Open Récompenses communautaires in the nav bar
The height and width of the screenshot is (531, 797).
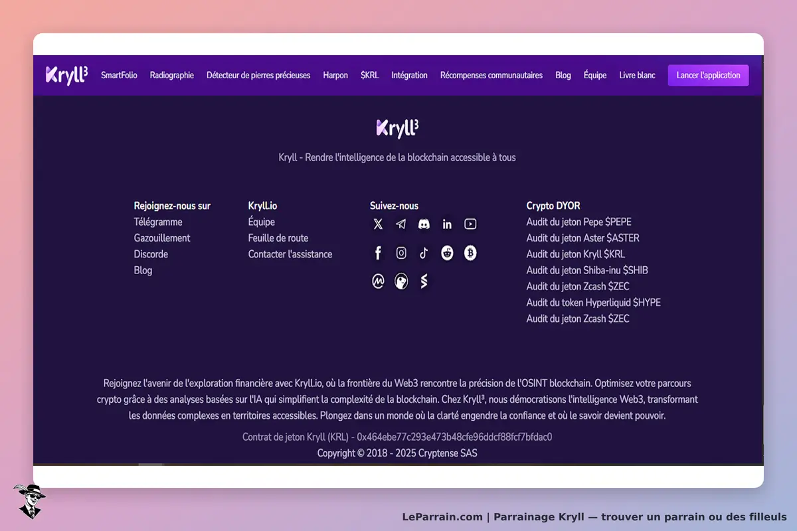click(x=491, y=75)
